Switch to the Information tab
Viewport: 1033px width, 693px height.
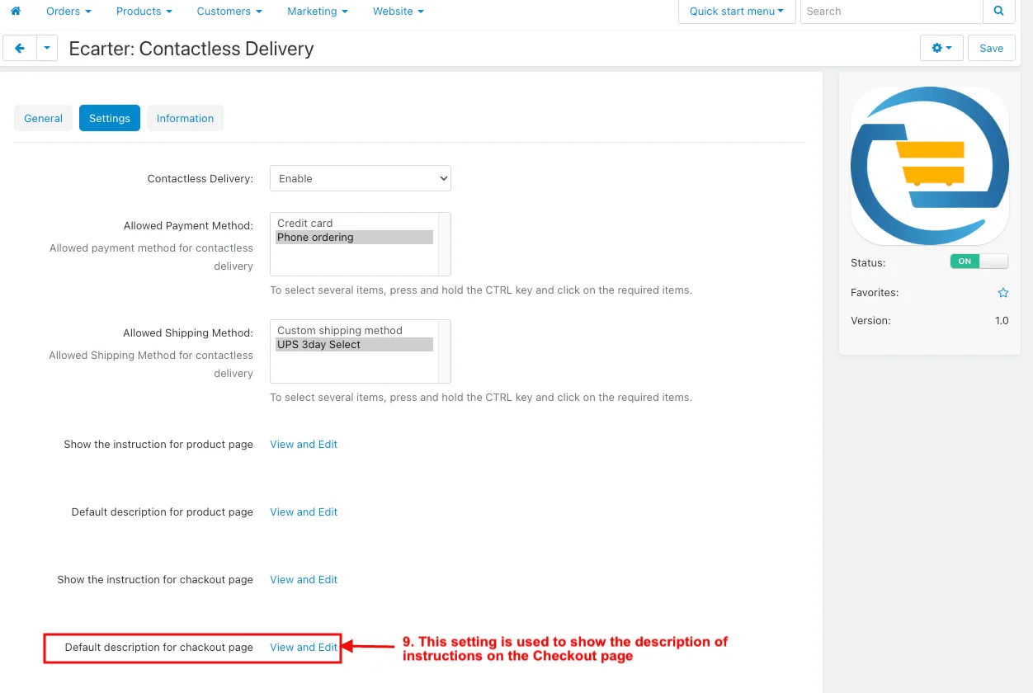click(185, 118)
